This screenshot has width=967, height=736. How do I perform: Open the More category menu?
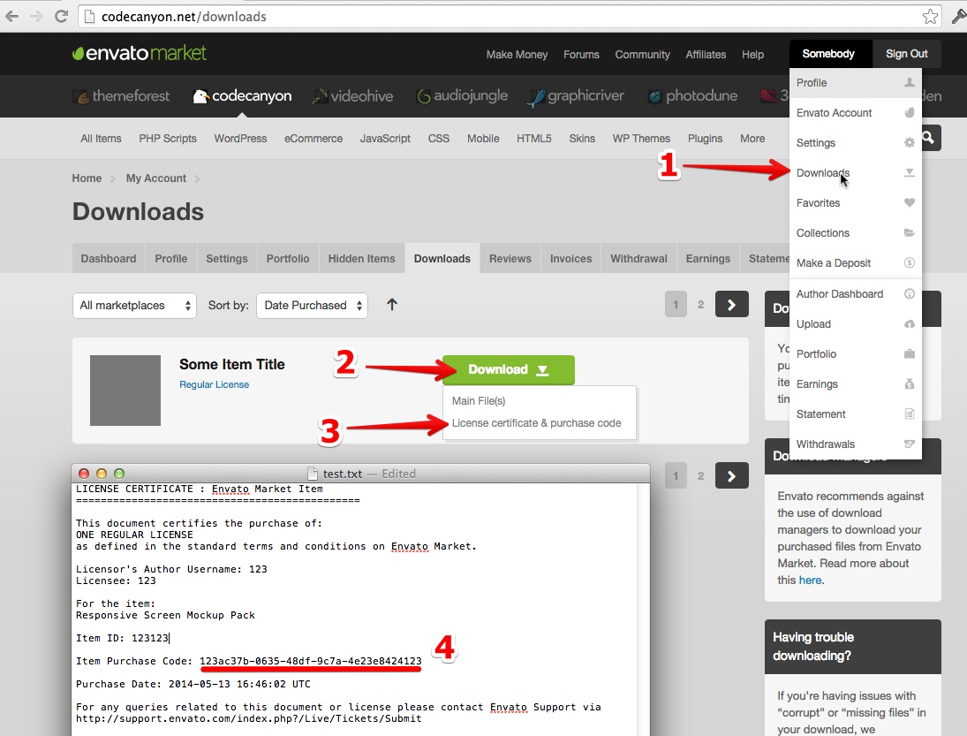[x=752, y=138]
